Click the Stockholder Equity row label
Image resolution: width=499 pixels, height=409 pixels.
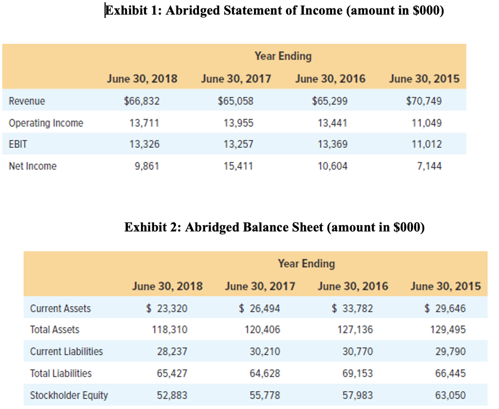click(x=69, y=396)
